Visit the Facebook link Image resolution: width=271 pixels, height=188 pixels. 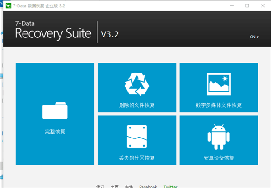148,186
